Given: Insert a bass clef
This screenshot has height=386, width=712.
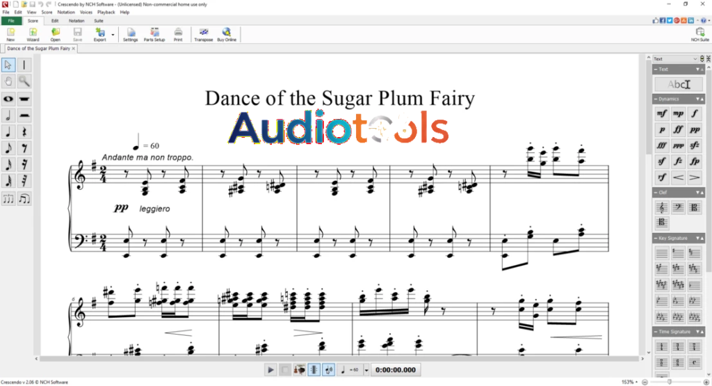Looking at the screenshot, I should point(678,207).
